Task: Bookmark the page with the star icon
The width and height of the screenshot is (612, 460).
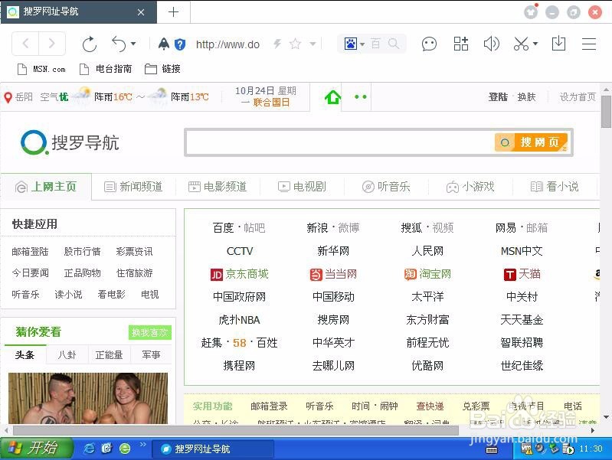Action: pyautogui.click(x=296, y=44)
